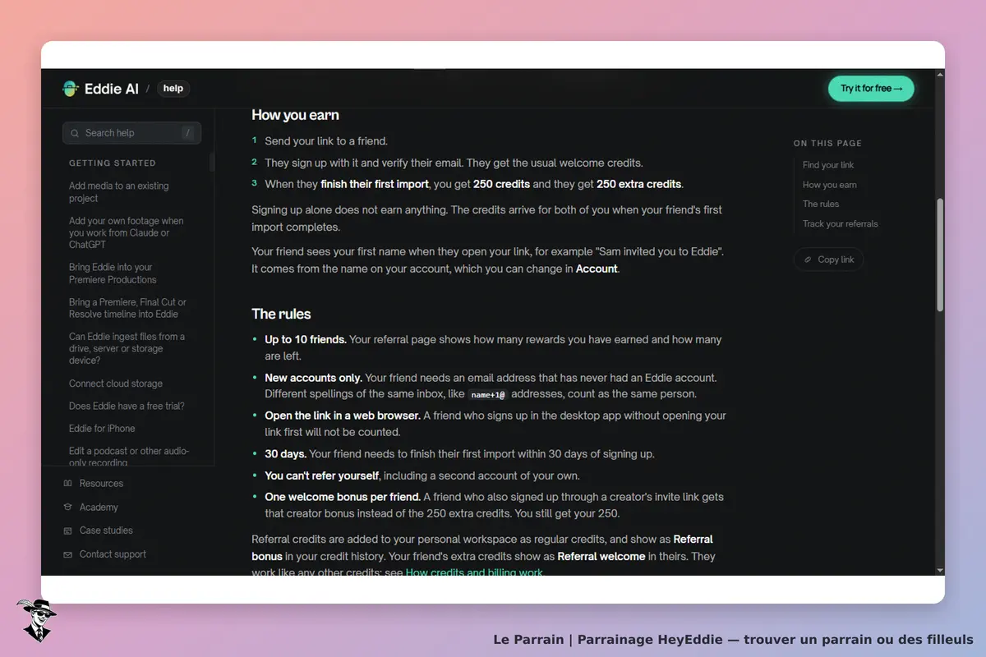Open the Edit a podcast article
Viewport: 986px width, 657px height.
(x=129, y=457)
